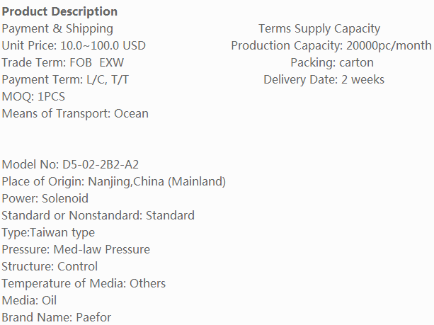Click the Standard or Nonstandard line
The height and width of the screenshot is (325, 434).
tap(98, 216)
